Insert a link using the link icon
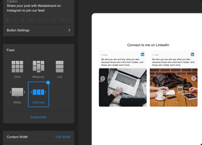202x145 pixels. (39, 20)
